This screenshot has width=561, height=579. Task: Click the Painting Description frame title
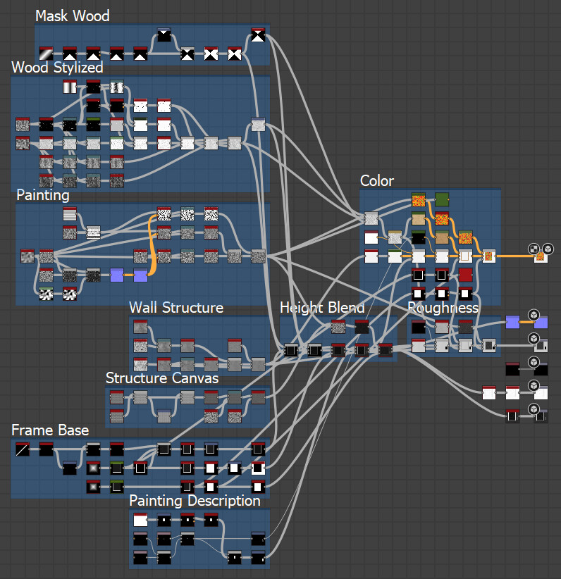point(195,501)
